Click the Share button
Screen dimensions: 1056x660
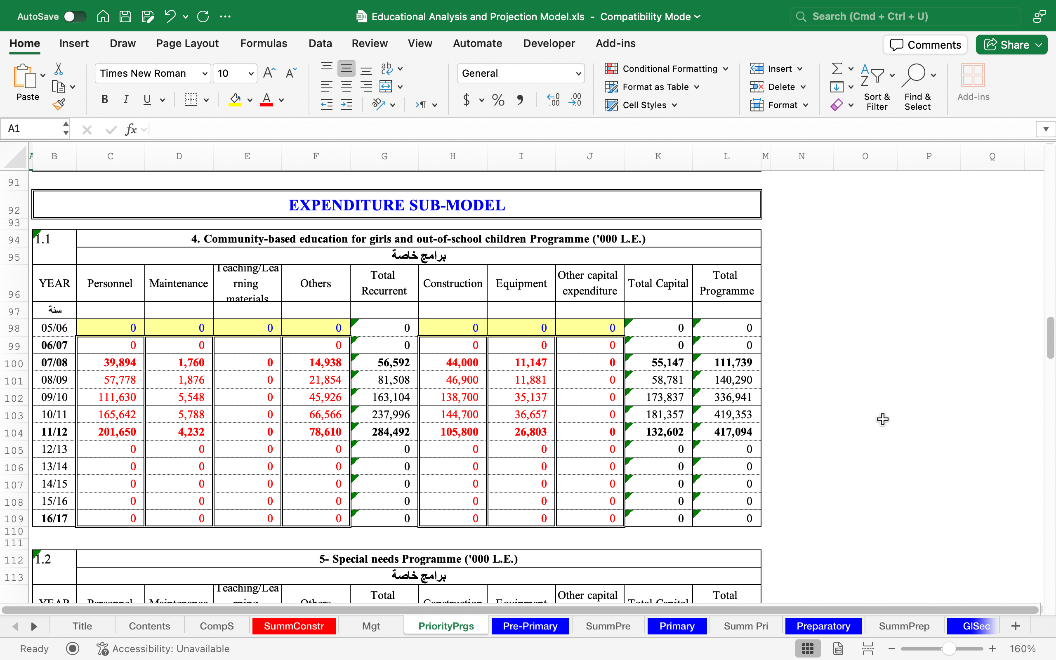tap(1006, 45)
